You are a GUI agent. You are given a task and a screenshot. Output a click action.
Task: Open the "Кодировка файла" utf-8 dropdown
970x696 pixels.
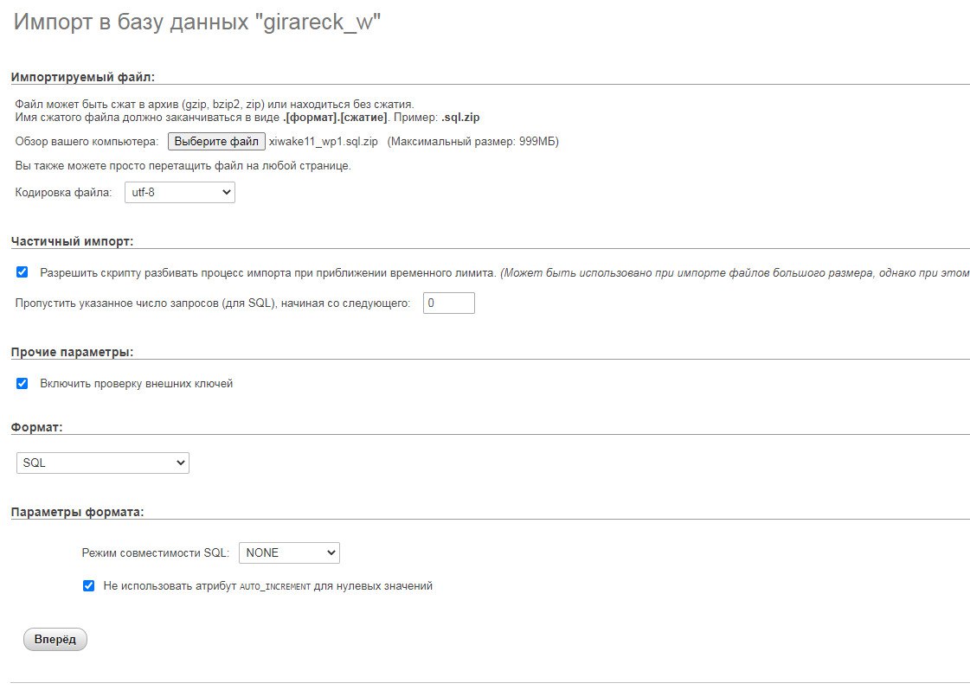click(x=180, y=192)
